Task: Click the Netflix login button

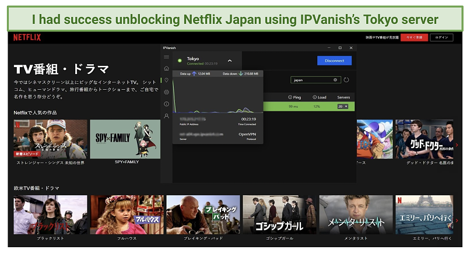Action: point(441,37)
